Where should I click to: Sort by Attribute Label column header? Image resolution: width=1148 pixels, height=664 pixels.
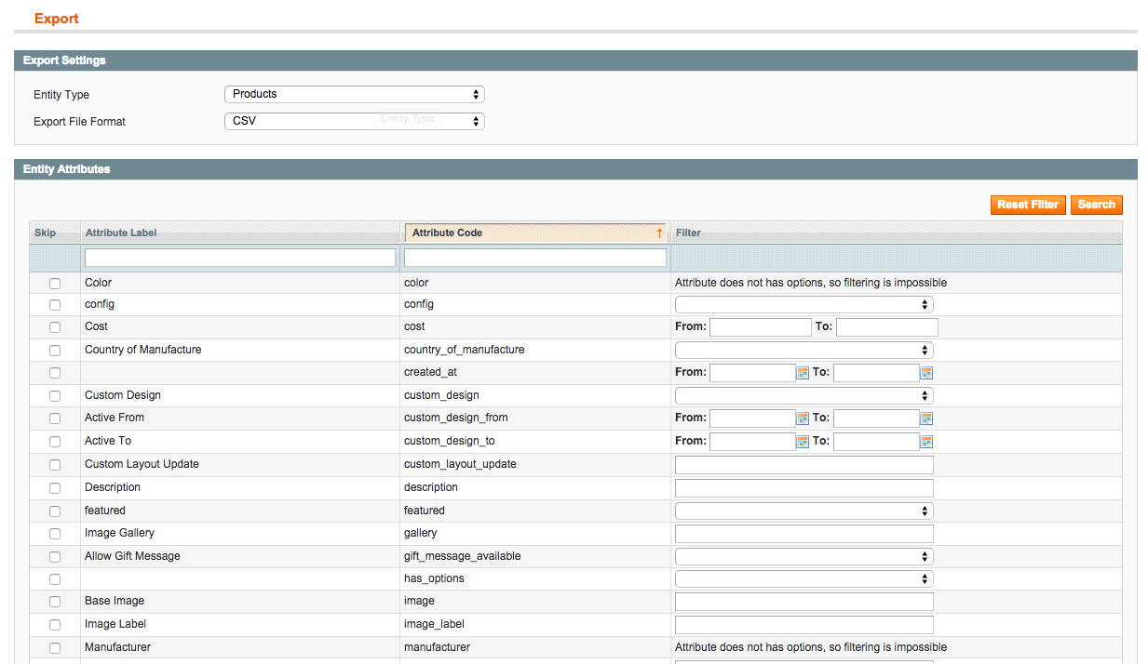pyautogui.click(x=121, y=232)
